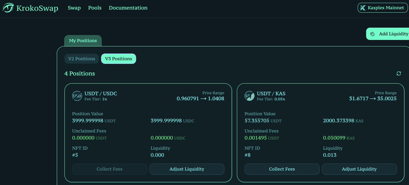Open the Documentation link
The width and height of the screenshot is (409, 185).
tap(128, 8)
